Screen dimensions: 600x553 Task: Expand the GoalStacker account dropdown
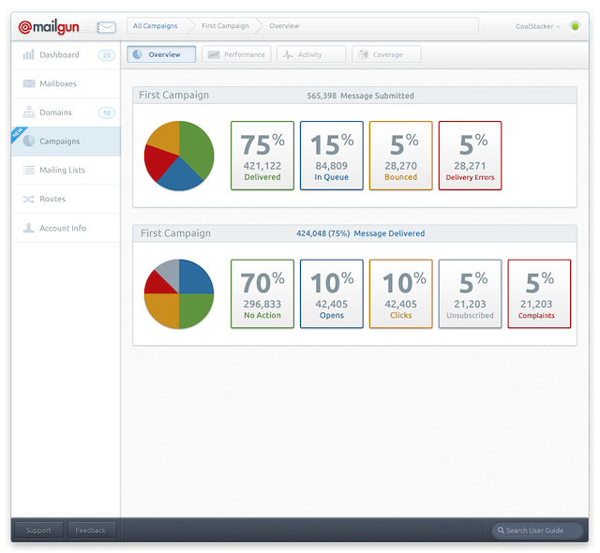tap(538, 26)
